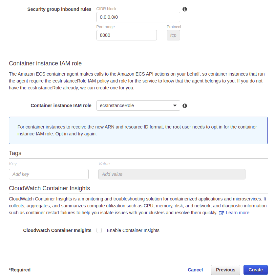Enable the Container Insights checkbox
Viewport: 275px width, 278px height.
point(99,230)
